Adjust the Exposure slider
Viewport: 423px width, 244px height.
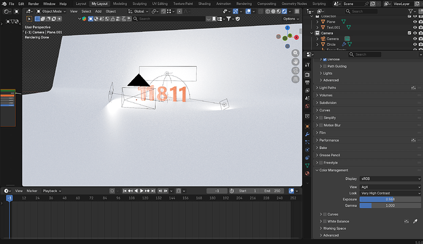click(x=390, y=199)
